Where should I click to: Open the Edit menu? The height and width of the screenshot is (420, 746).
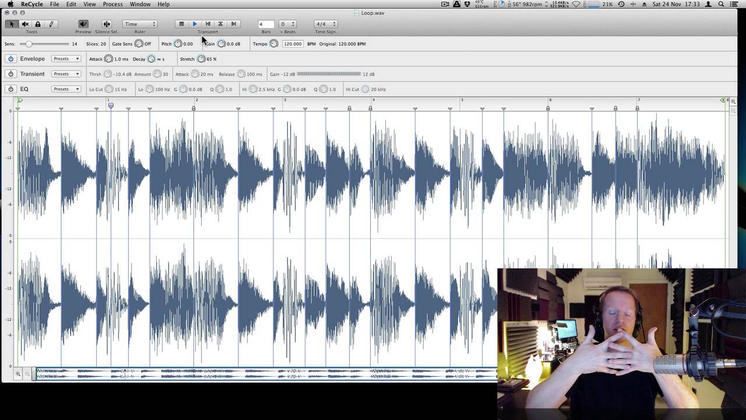click(71, 4)
